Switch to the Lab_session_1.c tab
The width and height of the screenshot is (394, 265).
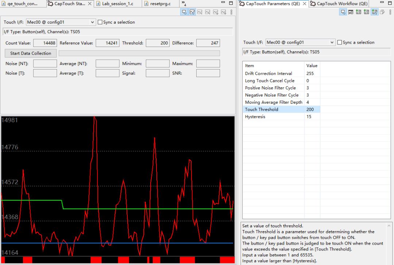[x=115, y=4]
